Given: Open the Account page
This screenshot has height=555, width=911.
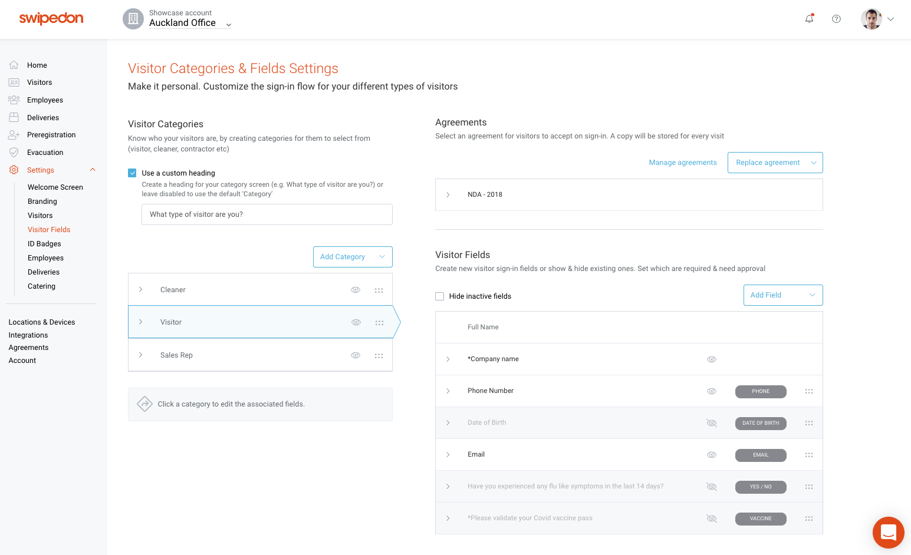Looking at the screenshot, I should click(x=22, y=361).
